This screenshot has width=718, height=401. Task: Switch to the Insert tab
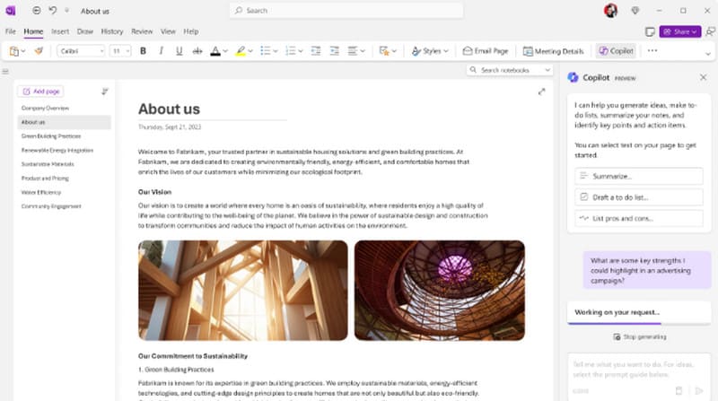click(60, 31)
